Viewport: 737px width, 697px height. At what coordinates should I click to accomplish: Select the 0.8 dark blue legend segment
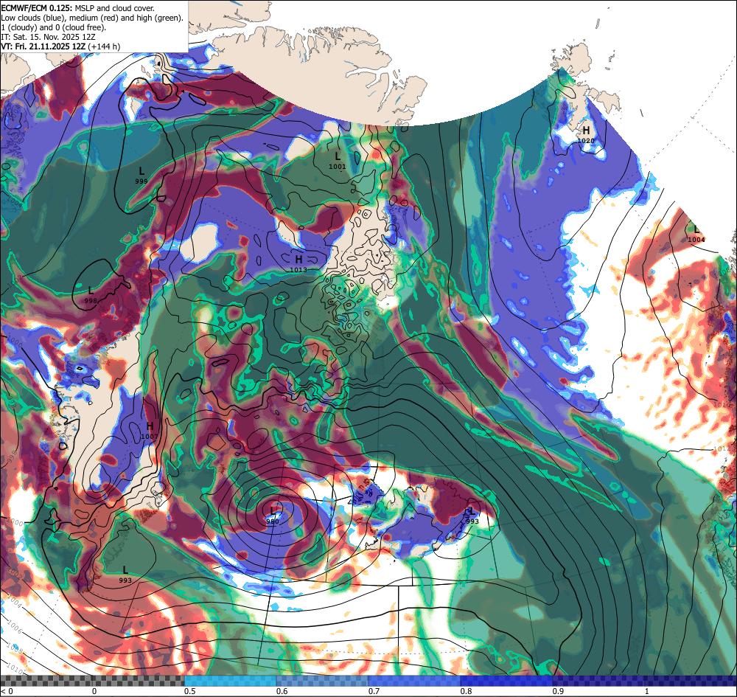coord(506,681)
